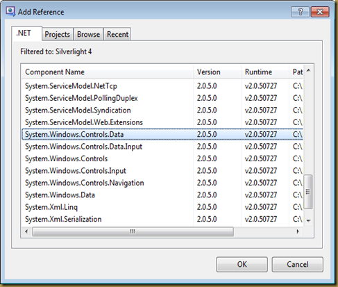Screen dimensions: 338x287
Task: Open the Browse tab
Action: click(88, 34)
